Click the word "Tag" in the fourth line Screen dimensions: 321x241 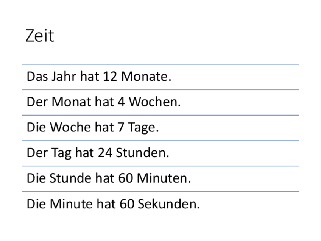(x=62, y=153)
